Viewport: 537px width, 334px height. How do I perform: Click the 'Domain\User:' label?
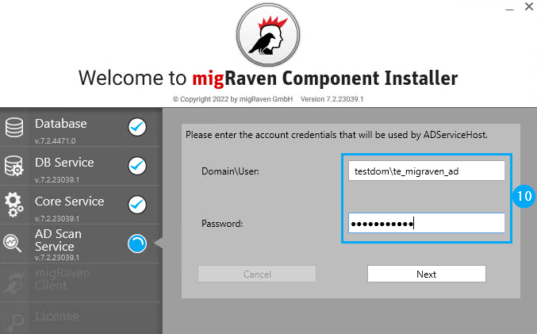[x=230, y=171]
